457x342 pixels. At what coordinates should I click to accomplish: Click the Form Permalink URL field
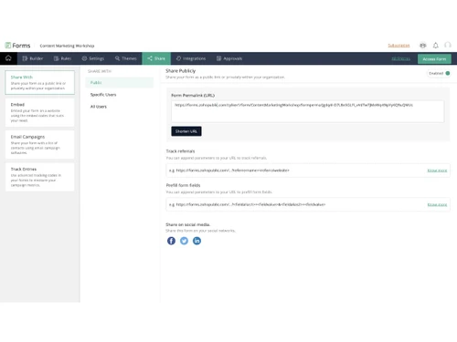[x=307, y=111]
